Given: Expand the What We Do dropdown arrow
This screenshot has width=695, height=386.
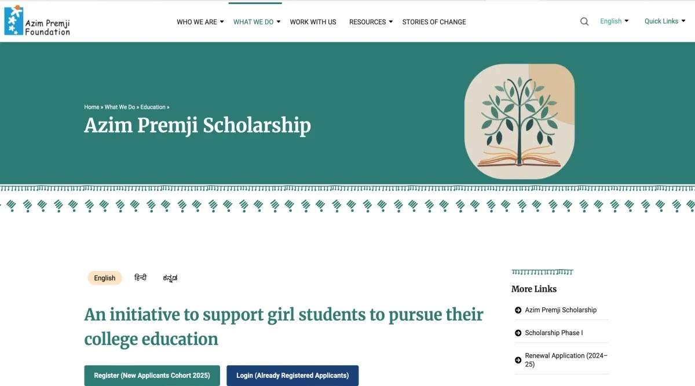Looking at the screenshot, I should (x=279, y=22).
